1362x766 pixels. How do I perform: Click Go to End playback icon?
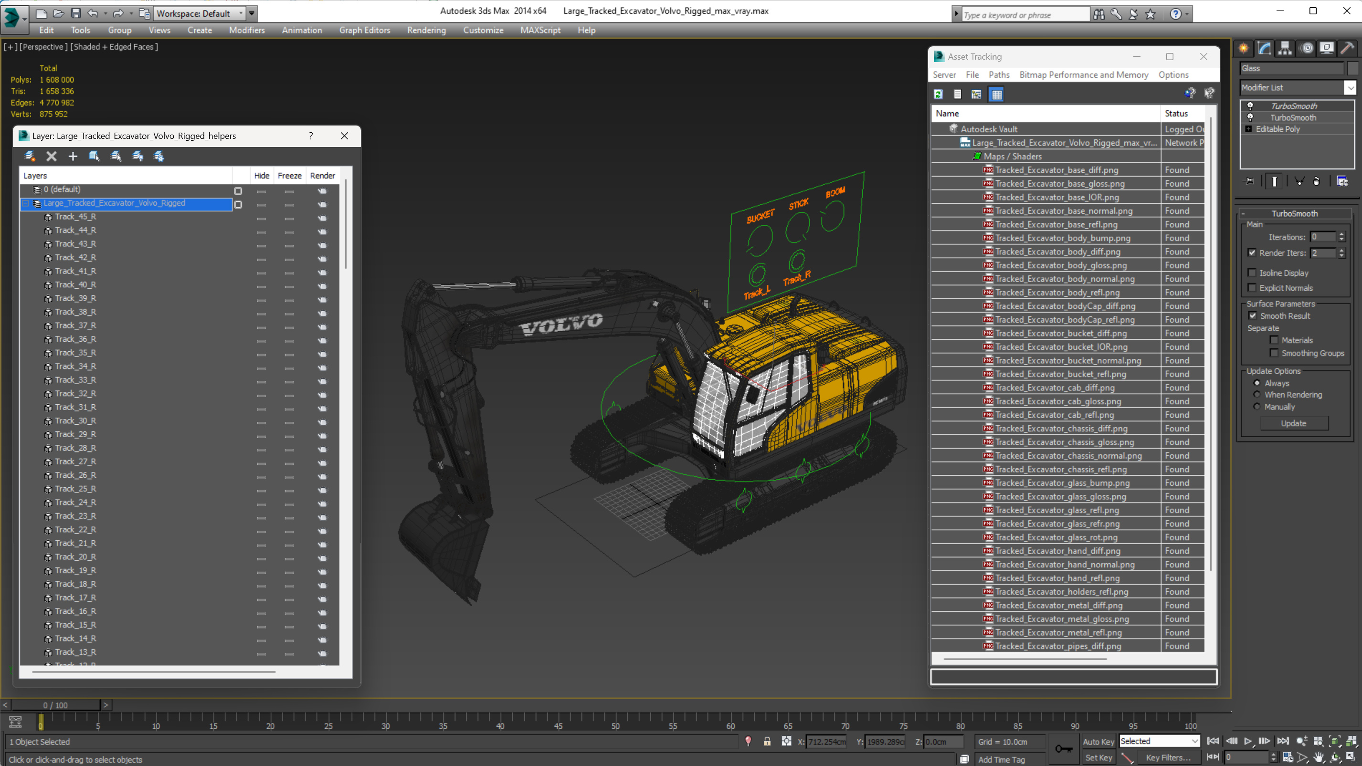pos(1283,741)
